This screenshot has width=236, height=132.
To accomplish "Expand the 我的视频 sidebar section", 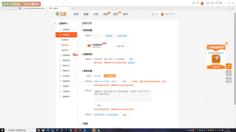I will (74, 81).
